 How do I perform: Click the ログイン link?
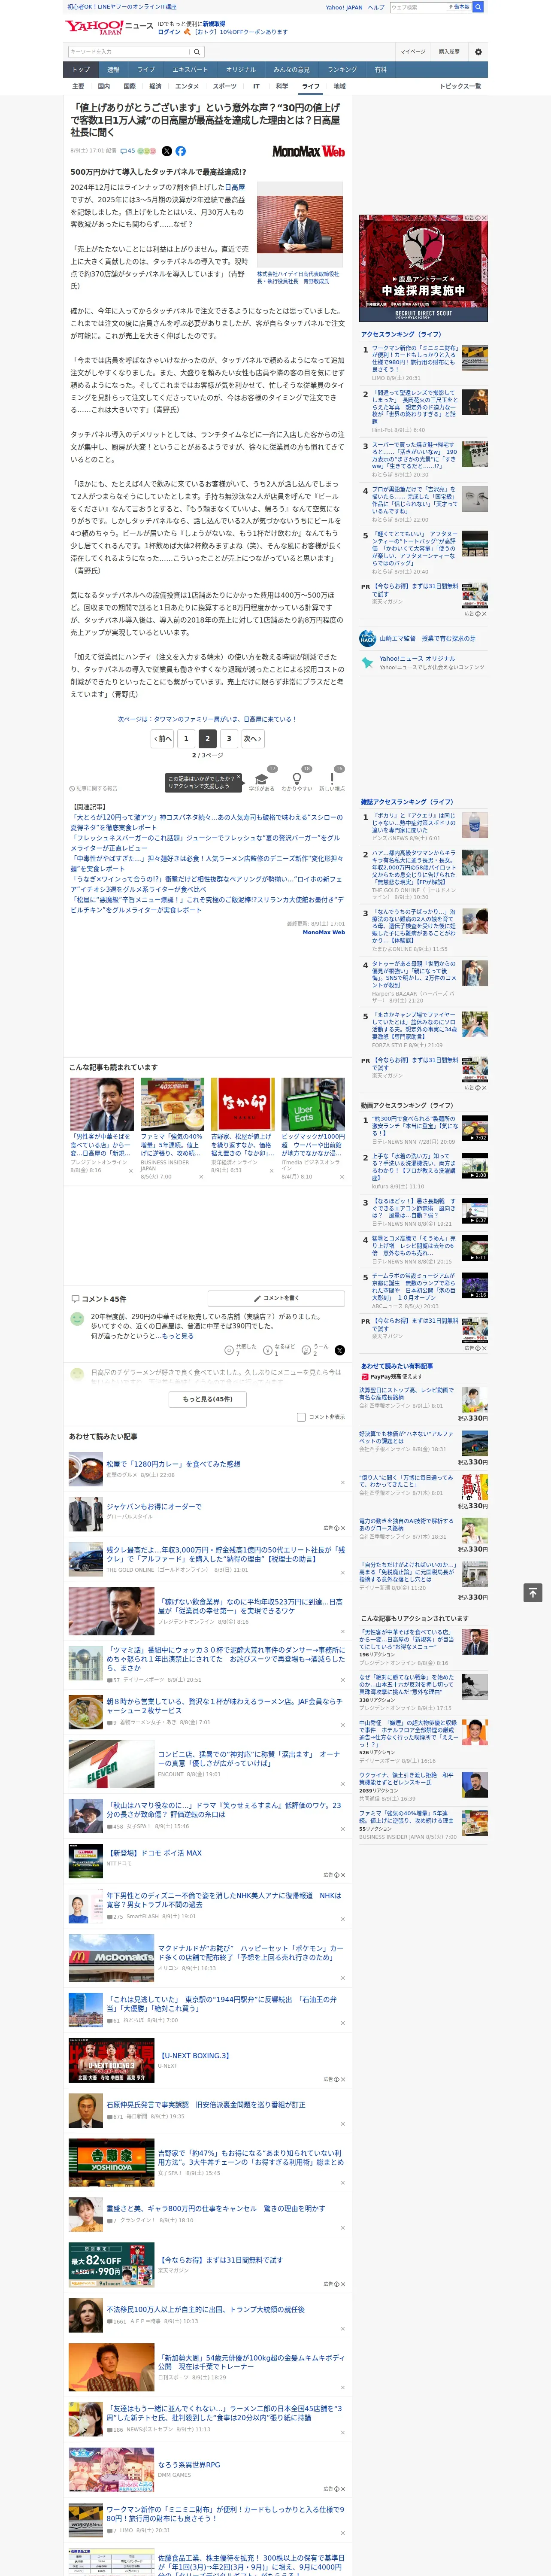click(169, 32)
